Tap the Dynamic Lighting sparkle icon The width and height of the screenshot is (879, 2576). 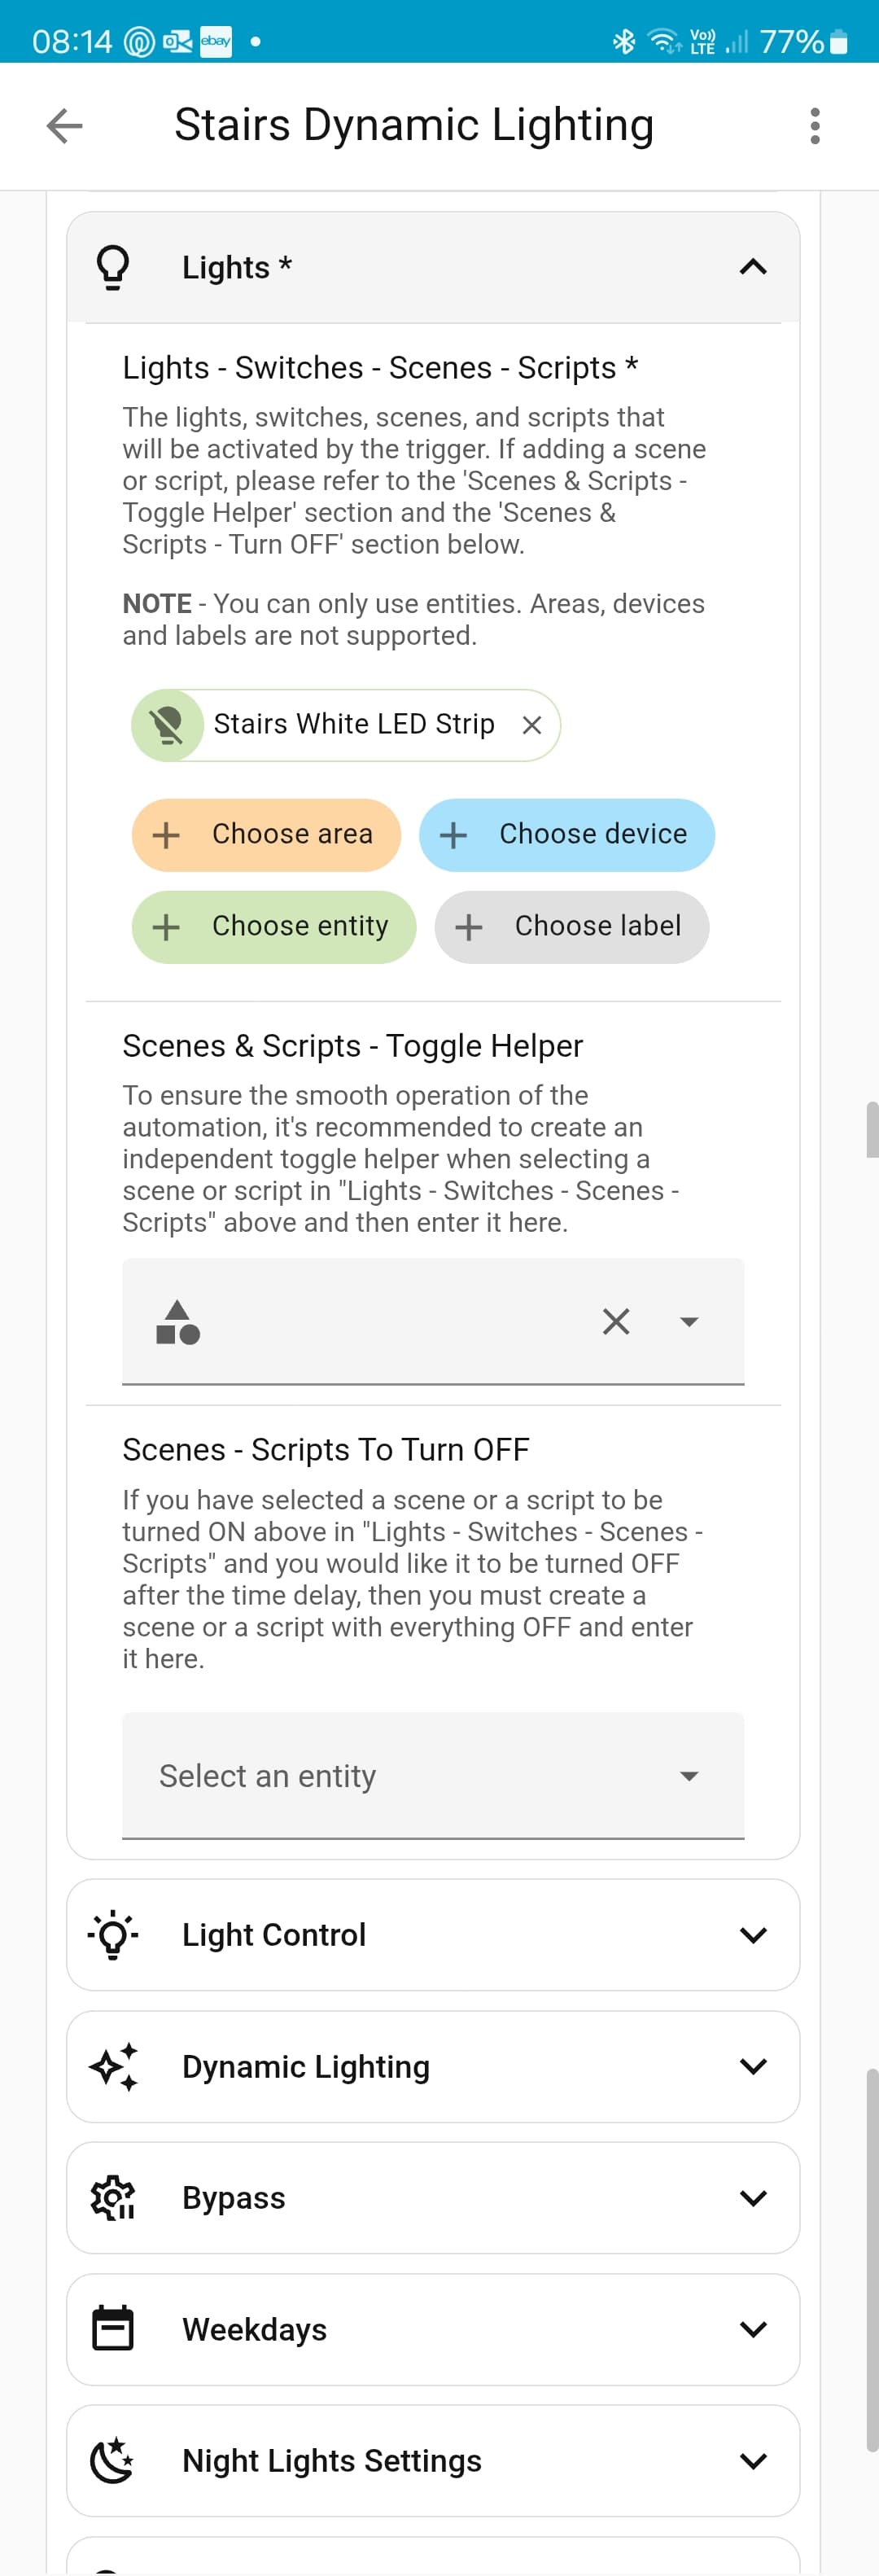click(113, 2066)
